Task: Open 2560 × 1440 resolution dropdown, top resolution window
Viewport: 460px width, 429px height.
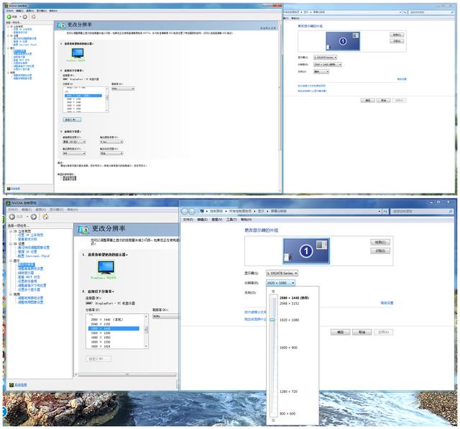Action: pyautogui.click(x=328, y=64)
